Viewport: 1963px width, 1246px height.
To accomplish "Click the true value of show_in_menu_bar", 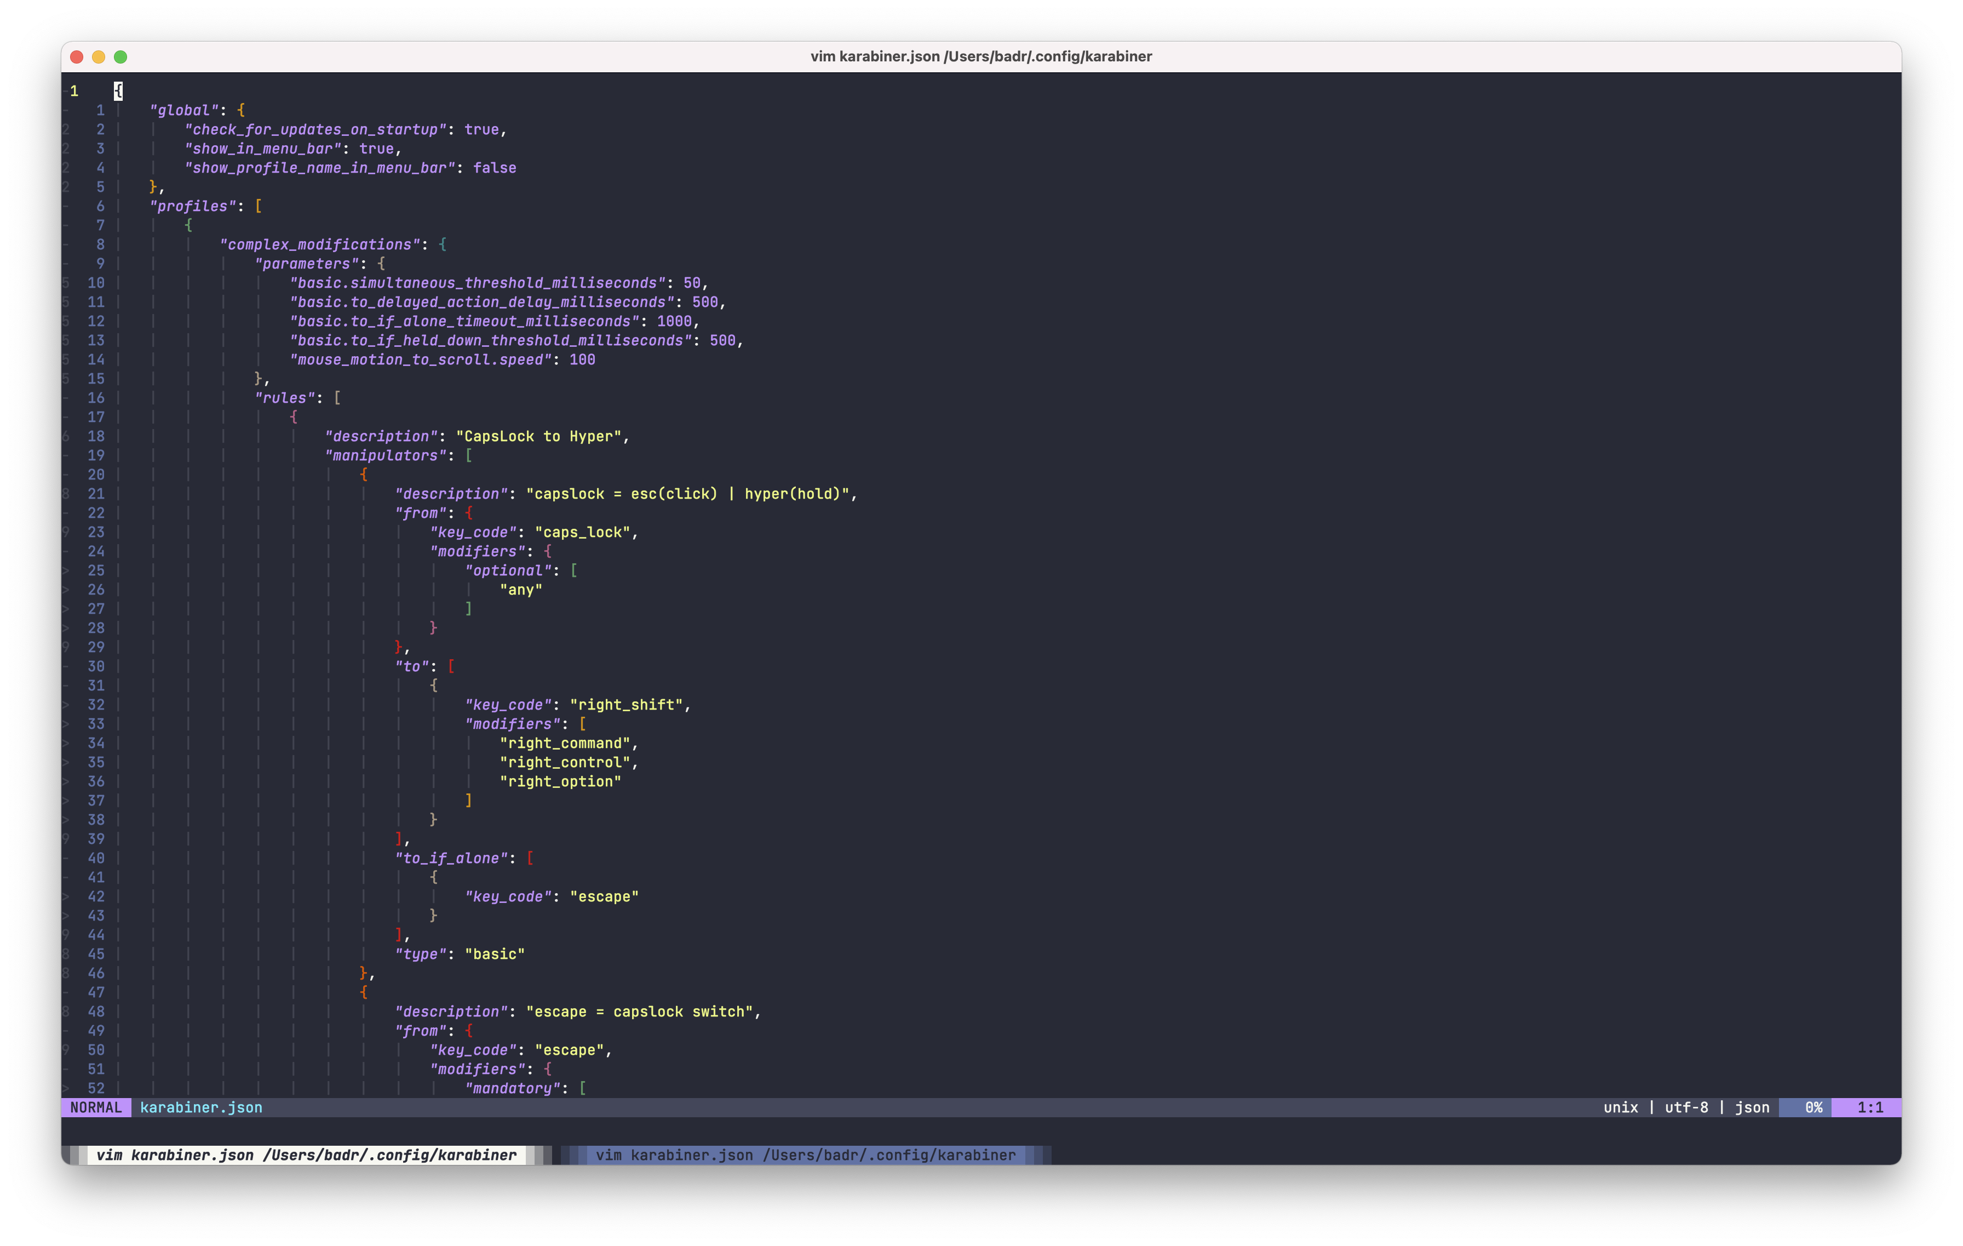I will (377, 148).
